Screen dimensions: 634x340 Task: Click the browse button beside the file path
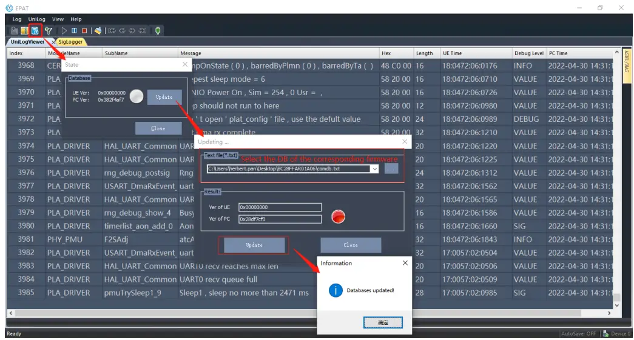click(x=391, y=169)
